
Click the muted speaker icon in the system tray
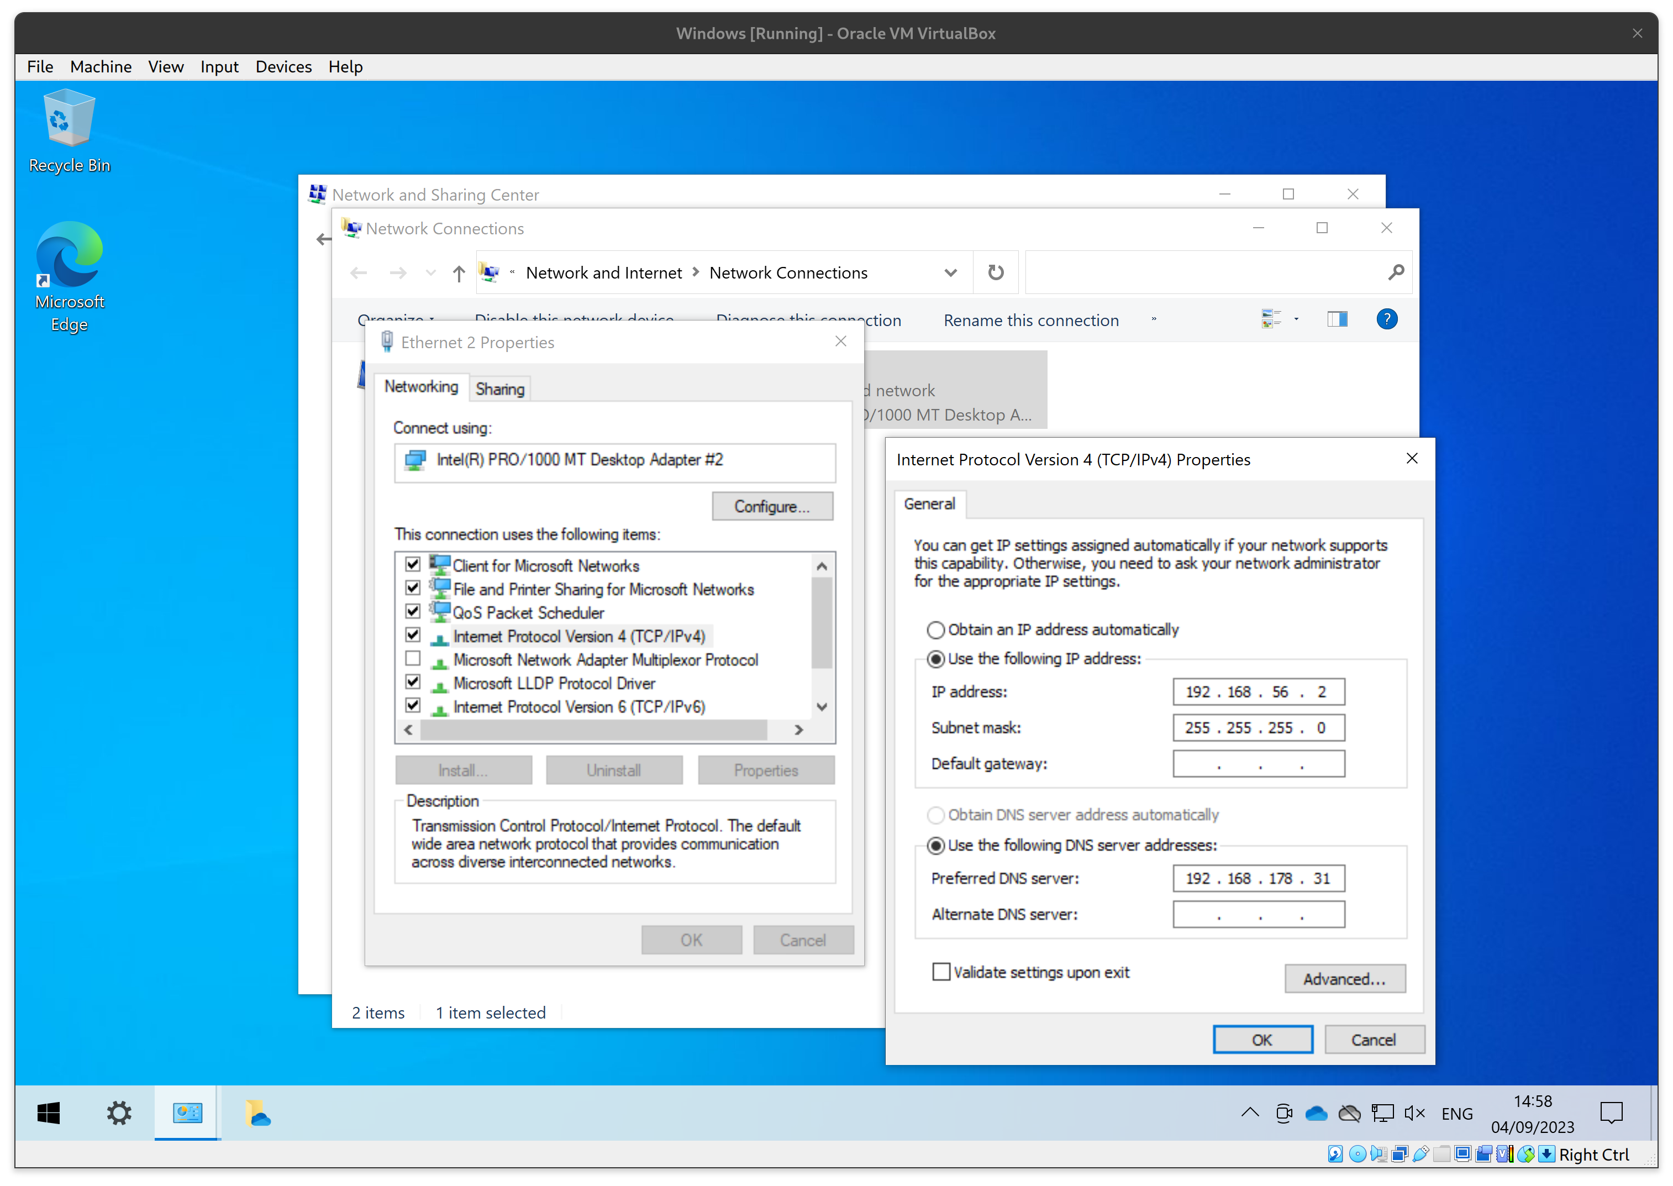1414,1114
